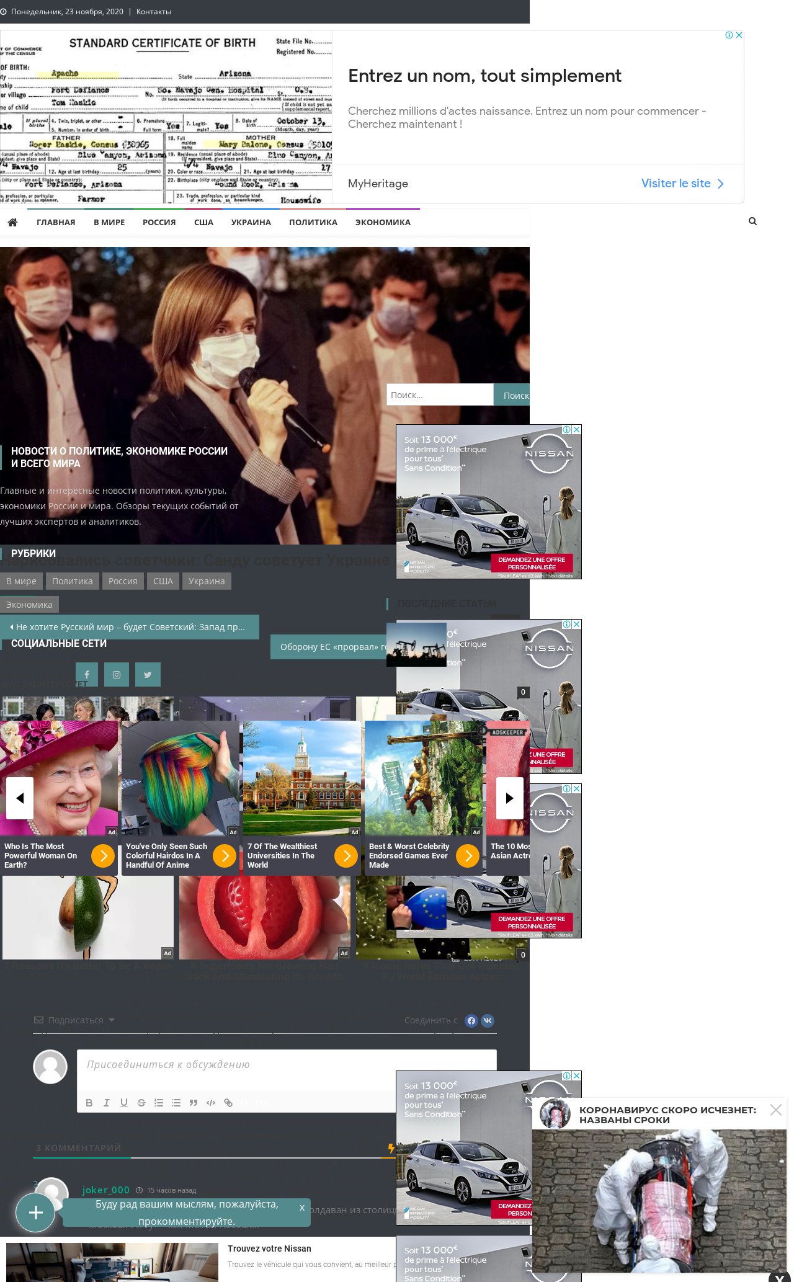Insert numbered list in comment editor
The height and width of the screenshot is (1282, 794).
point(158,1102)
